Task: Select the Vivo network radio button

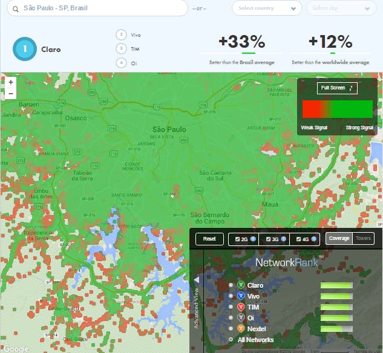Action: 231,296
